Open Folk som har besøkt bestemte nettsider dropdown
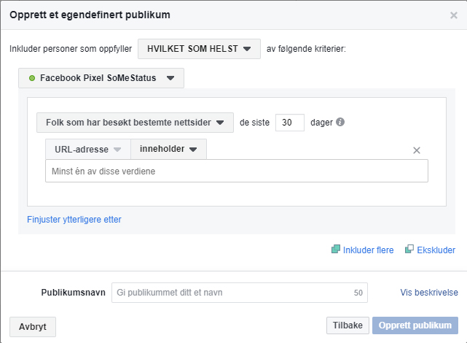Image resolution: width=467 pixels, height=343 pixels. pos(135,123)
